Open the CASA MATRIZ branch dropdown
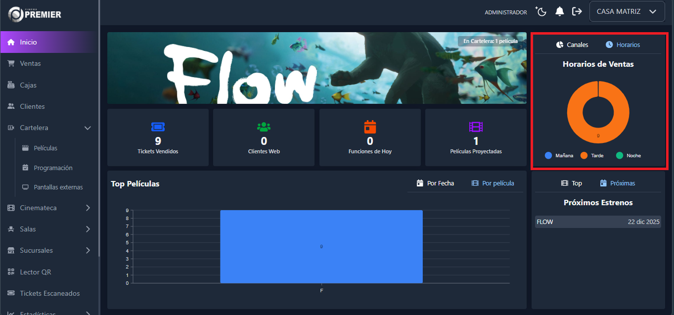Image resolution: width=674 pixels, height=315 pixels. coord(627,11)
